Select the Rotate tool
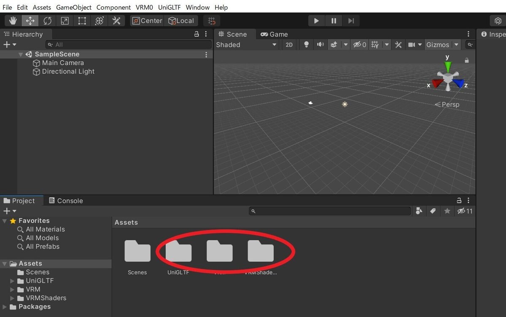Screen dimensions: 506x317 48,21
